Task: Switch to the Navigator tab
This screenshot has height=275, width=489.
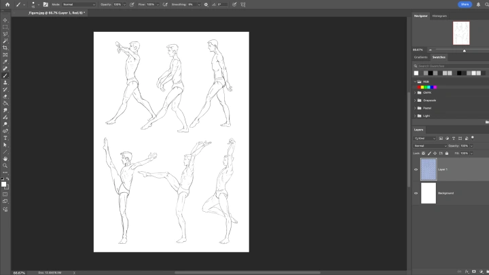Action: [x=420, y=16]
